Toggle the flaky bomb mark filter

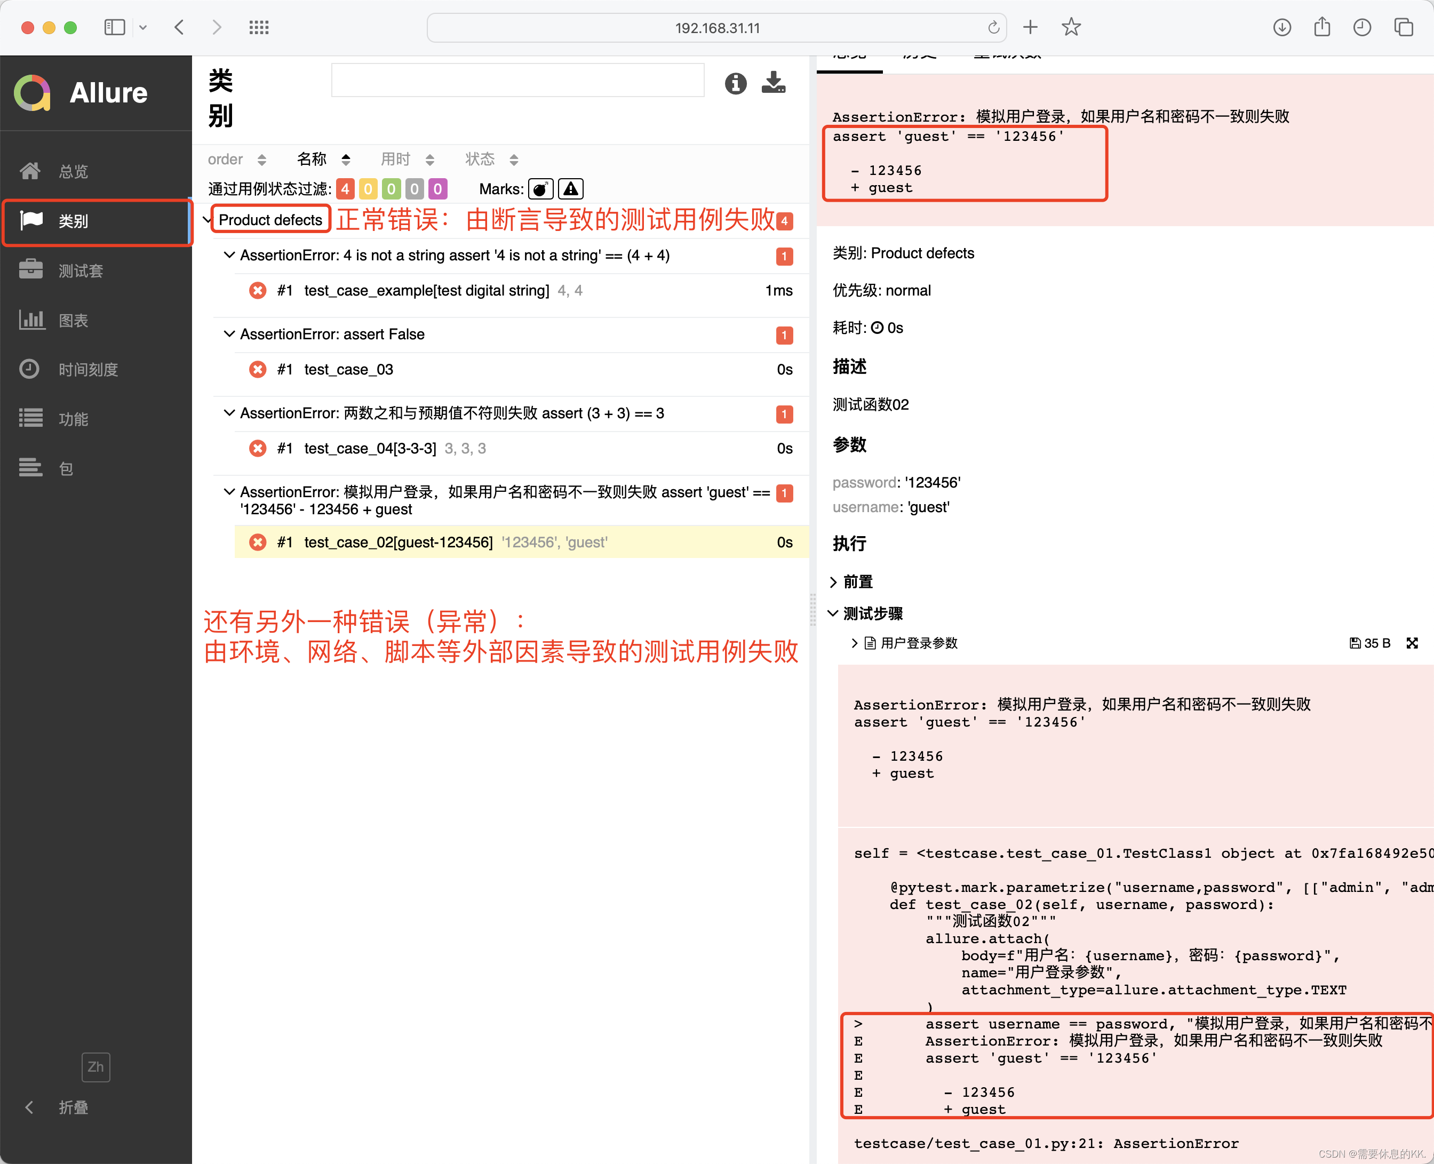click(540, 189)
